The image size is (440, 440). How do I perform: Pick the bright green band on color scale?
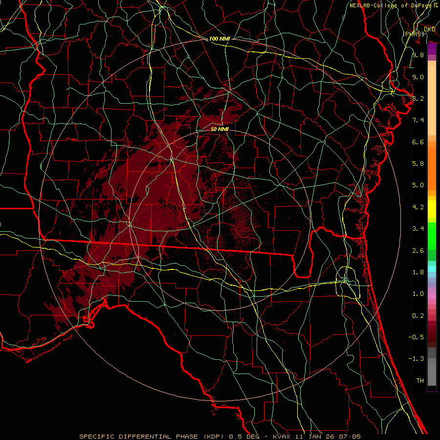[x=432, y=236]
